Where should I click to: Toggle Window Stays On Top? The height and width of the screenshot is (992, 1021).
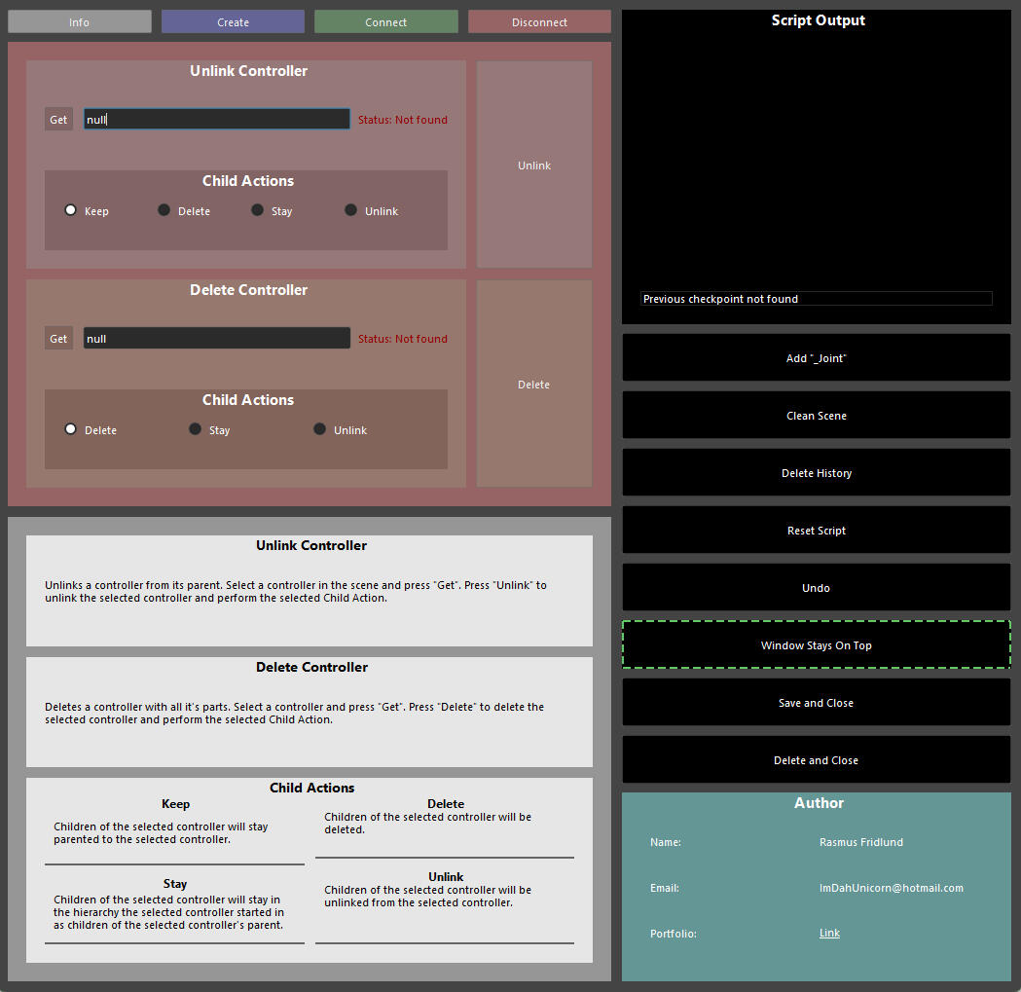point(816,645)
